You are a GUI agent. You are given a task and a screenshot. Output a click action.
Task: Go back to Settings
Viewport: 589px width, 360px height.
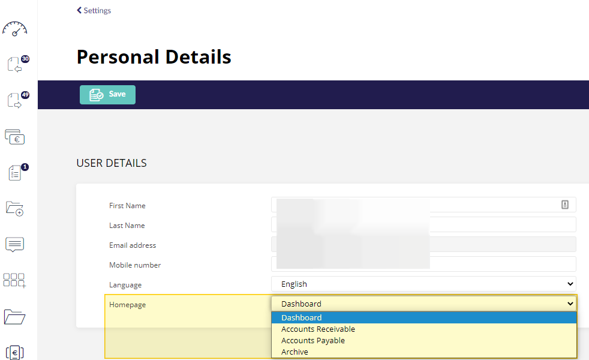(94, 11)
